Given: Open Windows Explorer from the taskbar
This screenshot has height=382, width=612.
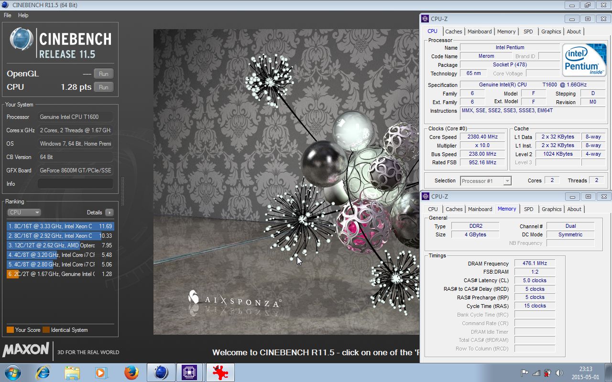Looking at the screenshot, I should [72, 372].
